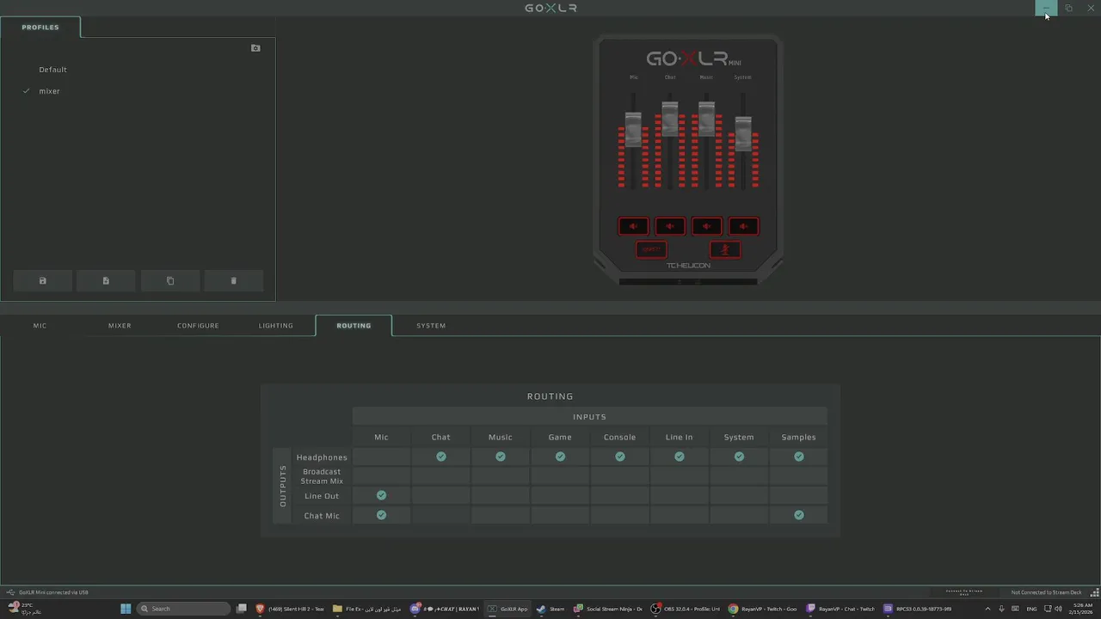Switch to the MIC tab
The width and height of the screenshot is (1101, 619).
click(40, 326)
